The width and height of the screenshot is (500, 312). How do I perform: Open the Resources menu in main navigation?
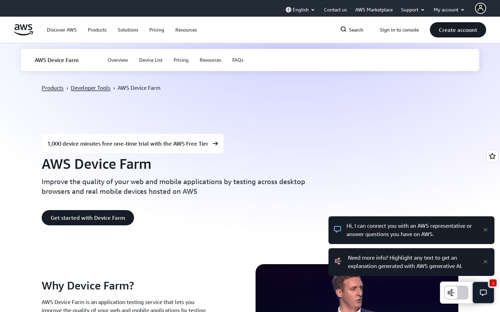click(186, 30)
